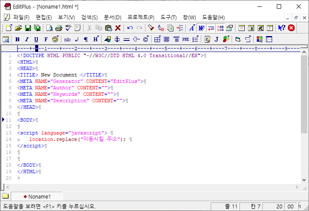Click the frame layout window icon
The width and height of the screenshot is (309, 211).
[269, 39]
